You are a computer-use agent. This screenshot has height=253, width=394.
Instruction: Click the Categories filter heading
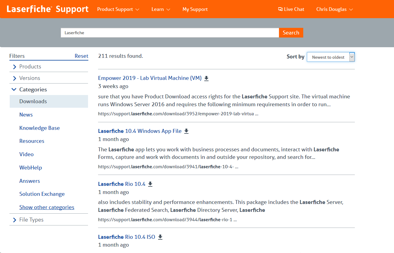point(33,90)
